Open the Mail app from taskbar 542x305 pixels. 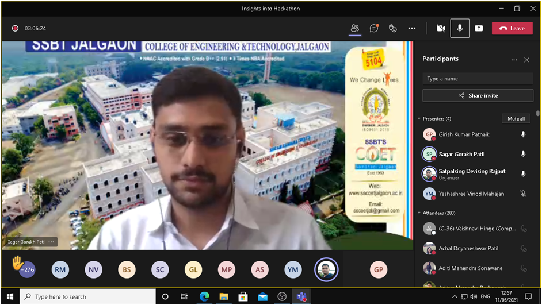click(x=263, y=297)
